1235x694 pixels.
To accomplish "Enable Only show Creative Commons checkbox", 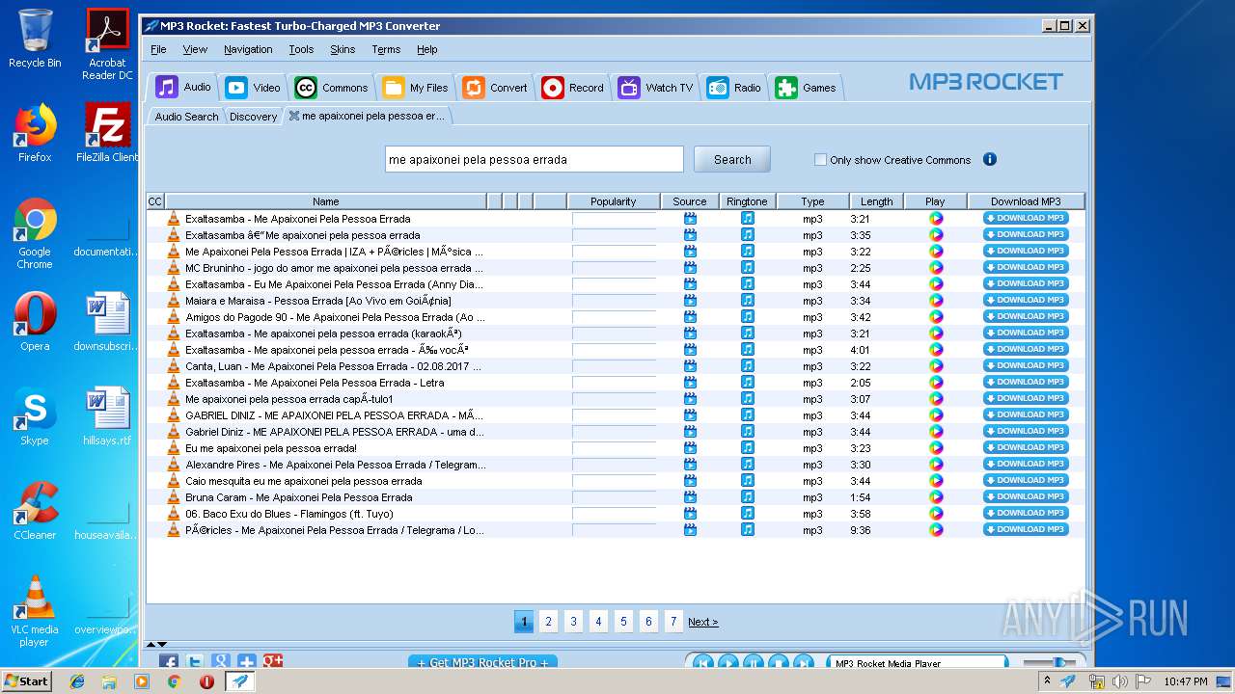I will [820, 160].
